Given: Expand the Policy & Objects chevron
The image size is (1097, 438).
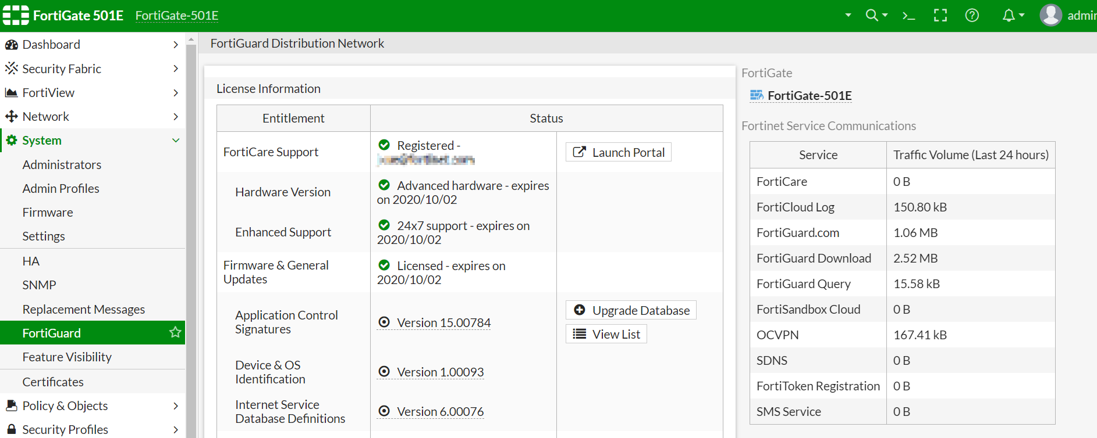Looking at the screenshot, I should coord(176,405).
